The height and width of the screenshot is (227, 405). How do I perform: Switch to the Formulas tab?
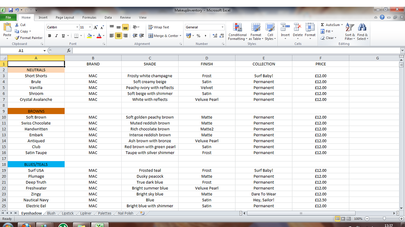point(89,17)
